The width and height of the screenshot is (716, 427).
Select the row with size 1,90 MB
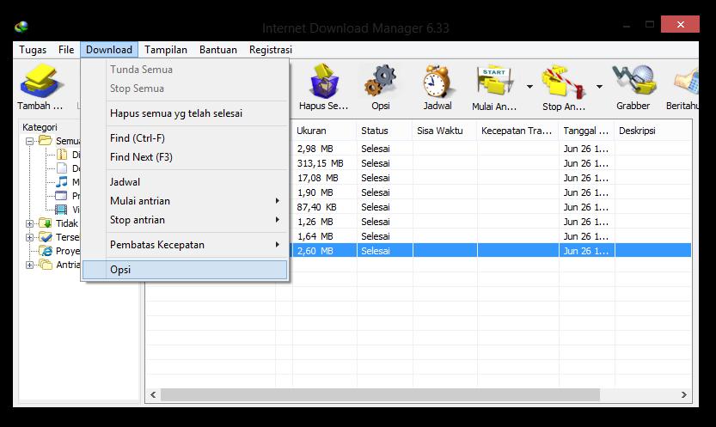click(x=492, y=192)
